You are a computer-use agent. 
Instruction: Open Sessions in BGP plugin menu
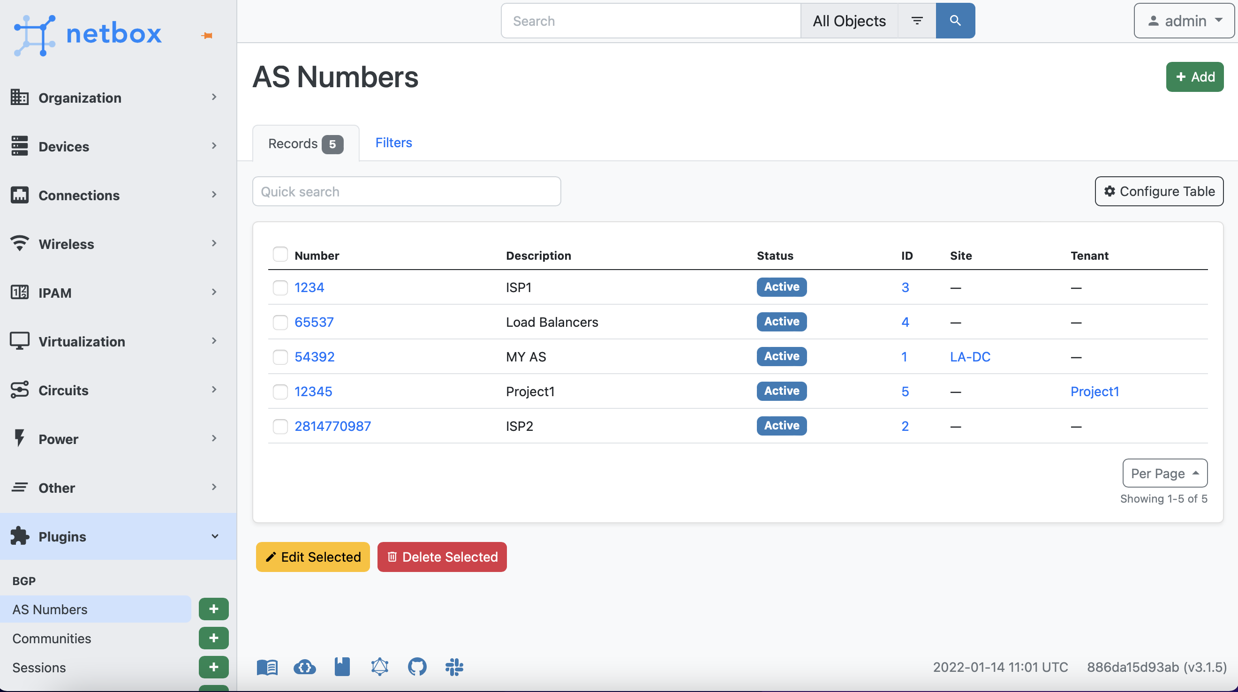click(39, 667)
